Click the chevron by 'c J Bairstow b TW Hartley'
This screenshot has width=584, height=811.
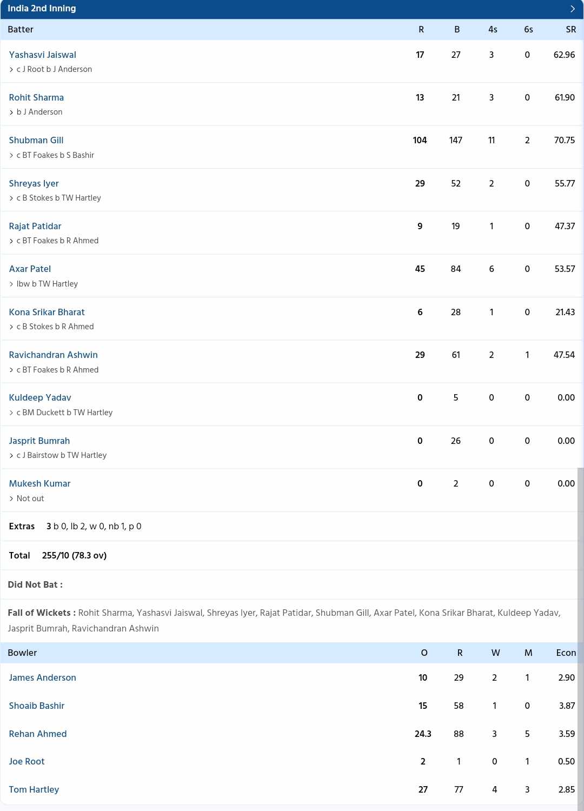pyautogui.click(x=11, y=456)
